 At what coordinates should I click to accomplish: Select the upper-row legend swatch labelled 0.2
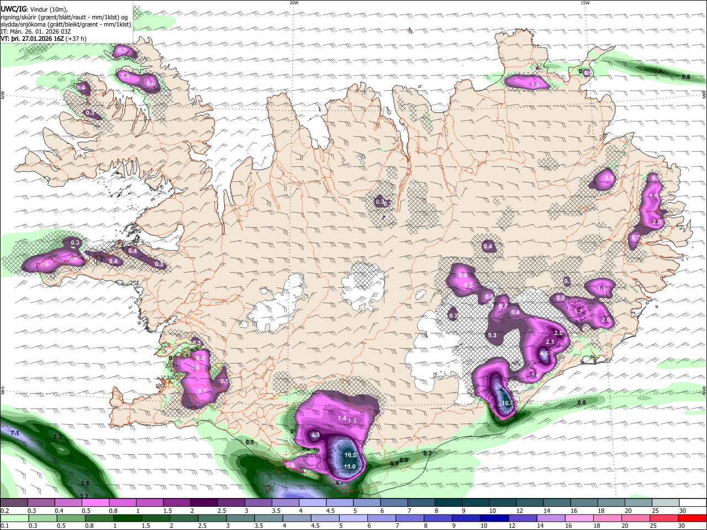point(14,502)
